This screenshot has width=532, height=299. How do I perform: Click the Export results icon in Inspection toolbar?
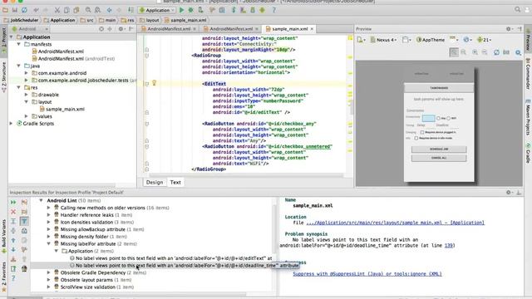(x=13, y=269)
